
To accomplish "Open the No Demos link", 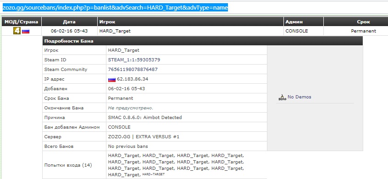I will 299,97.
